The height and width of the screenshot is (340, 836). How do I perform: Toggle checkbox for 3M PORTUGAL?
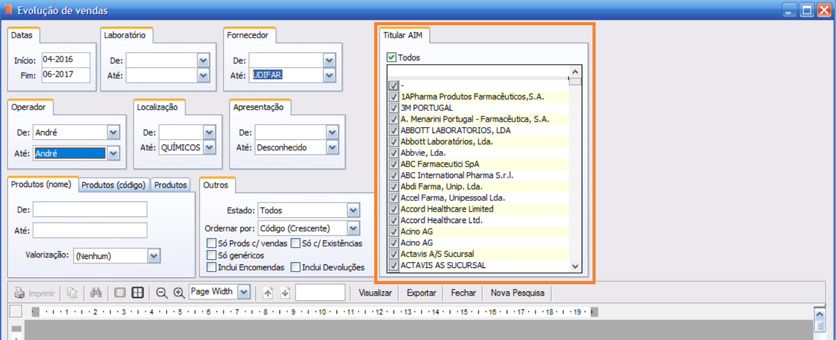(x=394, y=108)
